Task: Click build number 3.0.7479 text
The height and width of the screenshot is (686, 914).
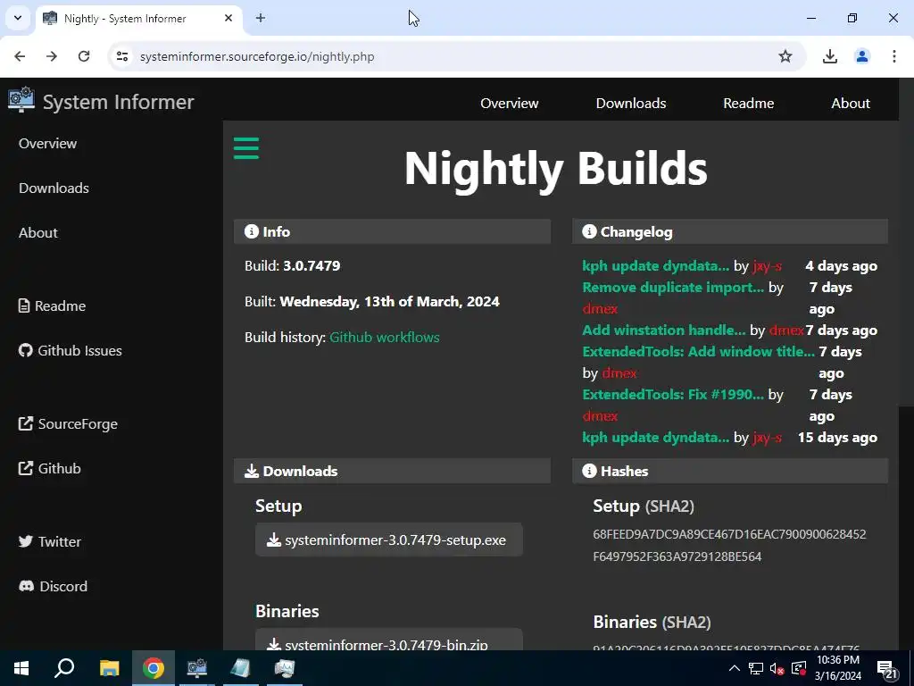Action: click(312, 266)
